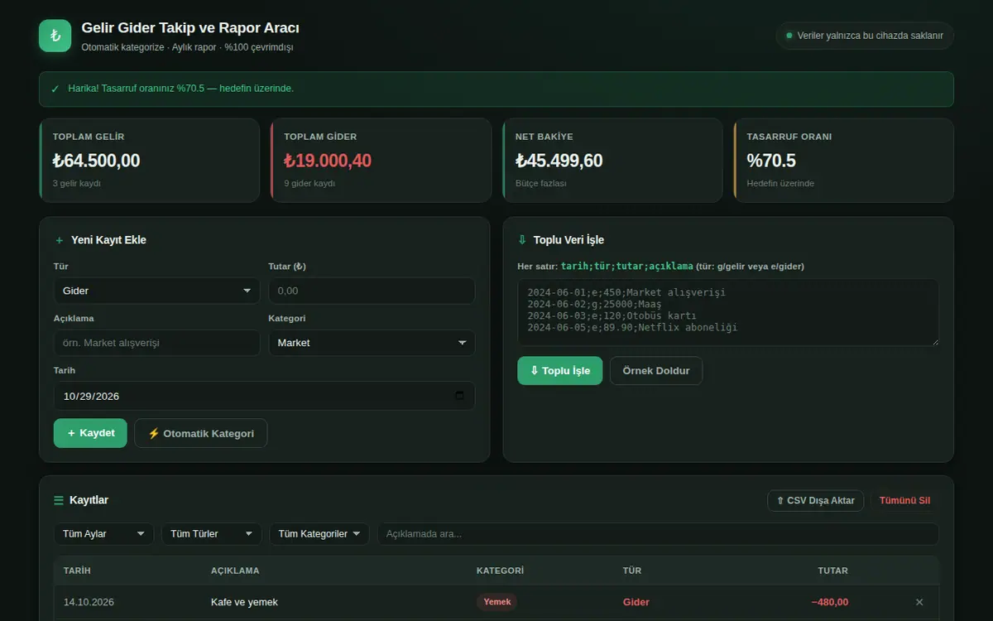Image resolution: width=993 pixels, height=621 pixels.
Task: Click the Örnek Doldur button
Action: [x=656, y=371]
